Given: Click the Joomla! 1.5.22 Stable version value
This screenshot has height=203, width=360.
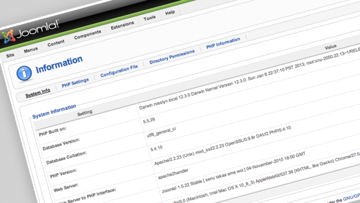Looking at the screenshot, I should point(233,172).
